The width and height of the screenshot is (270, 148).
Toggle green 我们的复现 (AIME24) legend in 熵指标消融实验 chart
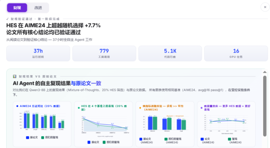pos(173,140)
